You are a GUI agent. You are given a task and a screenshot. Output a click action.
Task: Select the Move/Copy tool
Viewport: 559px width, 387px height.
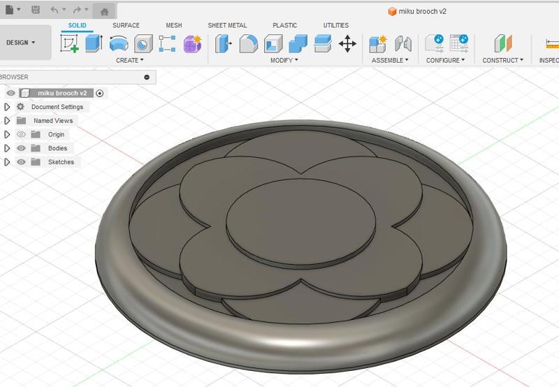tap(347, 44)
